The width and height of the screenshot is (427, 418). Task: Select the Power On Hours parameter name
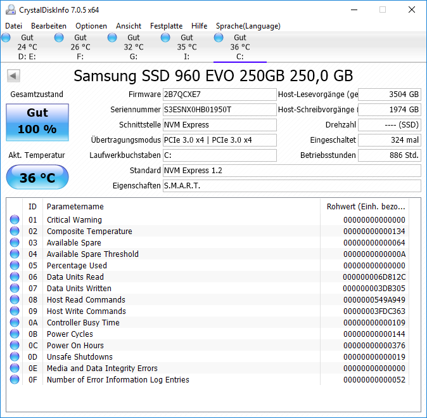coord(75,346)
